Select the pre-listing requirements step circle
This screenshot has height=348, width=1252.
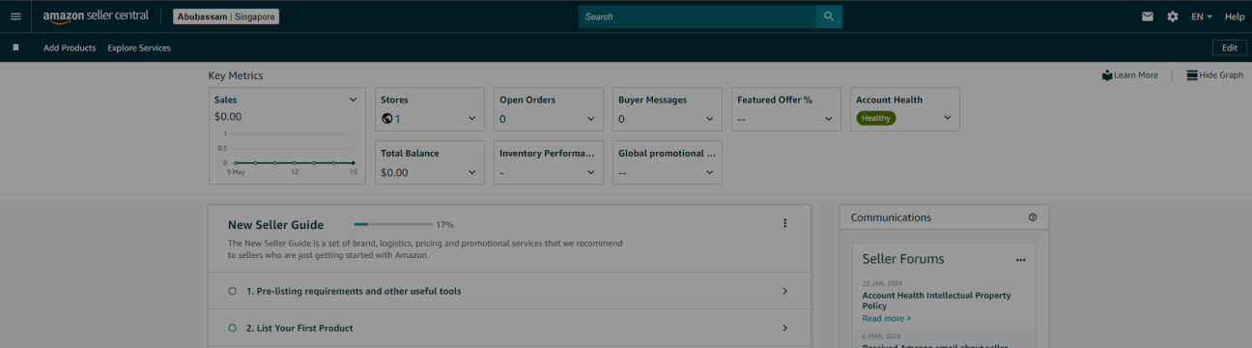[x=232, y=291]
